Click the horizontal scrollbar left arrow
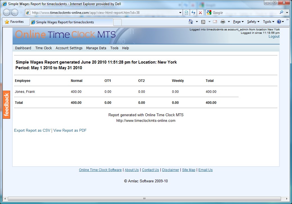Viewport: 292px width, 204px height. pyautogui.click(x=5, y=199)
